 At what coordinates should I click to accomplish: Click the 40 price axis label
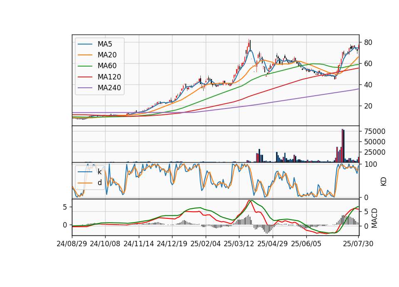click(368, 85)
